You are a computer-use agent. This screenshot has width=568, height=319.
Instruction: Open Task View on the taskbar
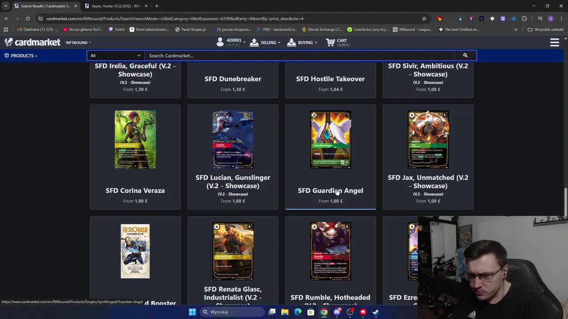tap(272, 312)
